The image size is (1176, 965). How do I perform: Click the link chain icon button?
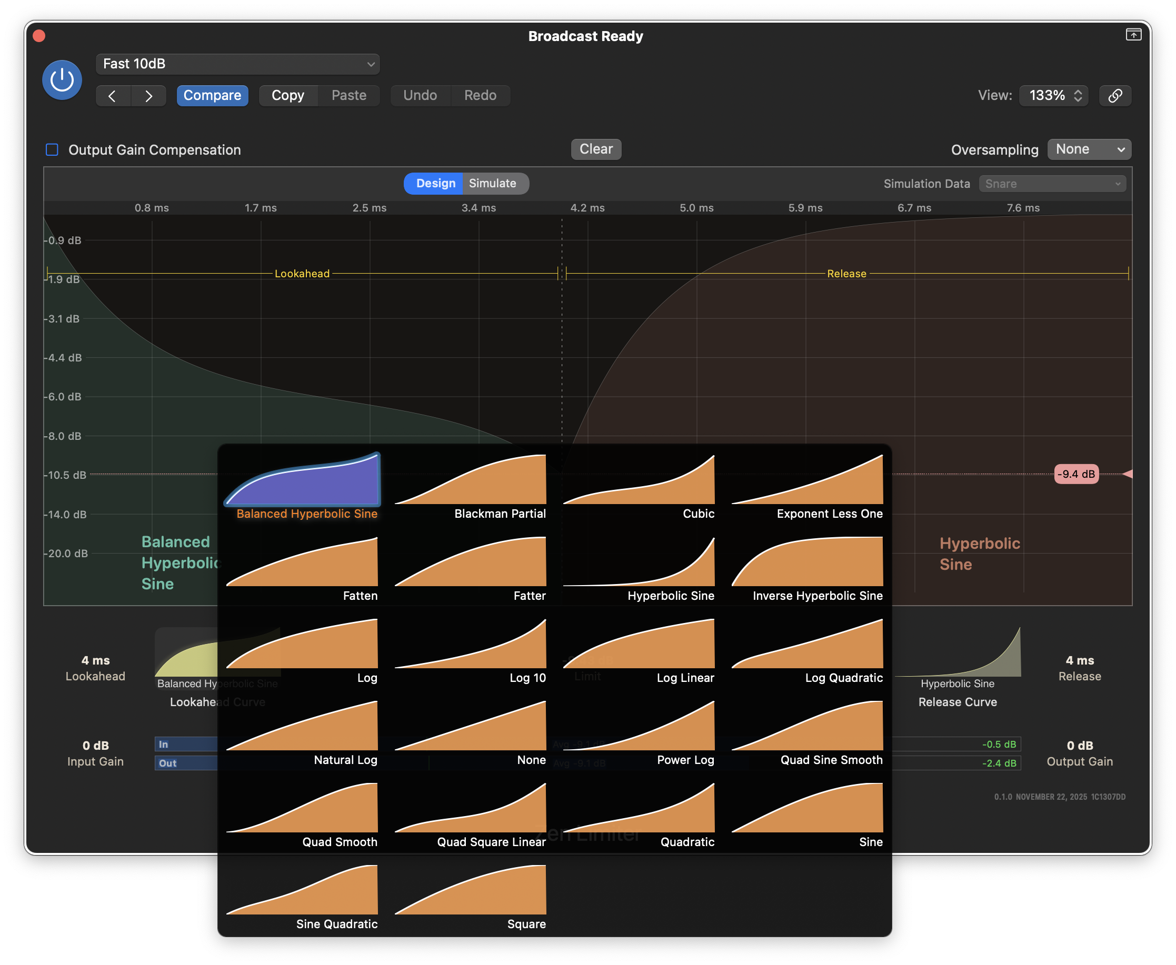pyautogui.click(x=1115, y=96)
